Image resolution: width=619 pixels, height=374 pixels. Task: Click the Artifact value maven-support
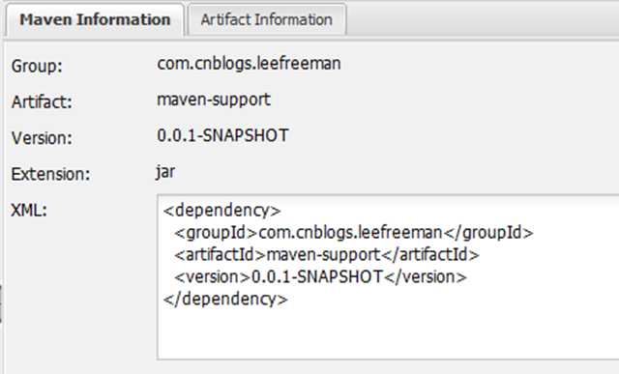214,100
